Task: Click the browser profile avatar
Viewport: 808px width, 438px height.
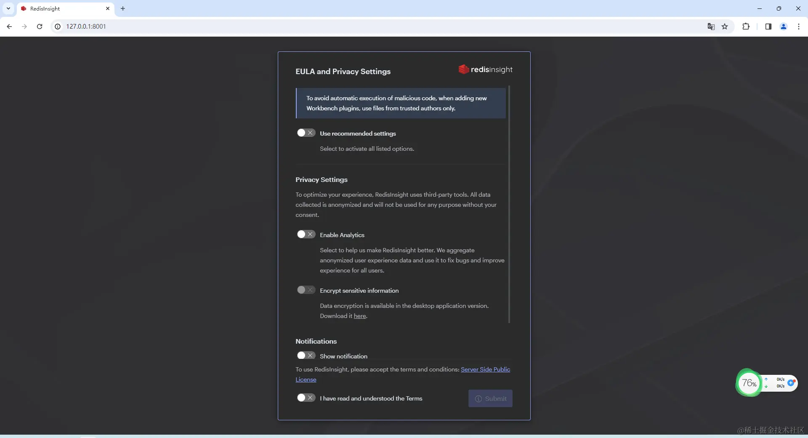Action: pyautogui.click(x=784, y=26)
